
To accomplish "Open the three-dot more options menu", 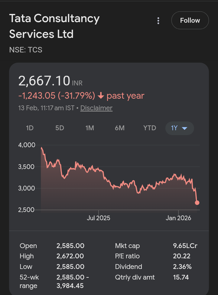I will 158,21.
